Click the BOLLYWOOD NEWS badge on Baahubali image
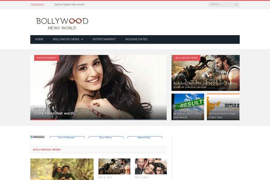The width and height of the screenshot is (270, 180). pos(186,58)
